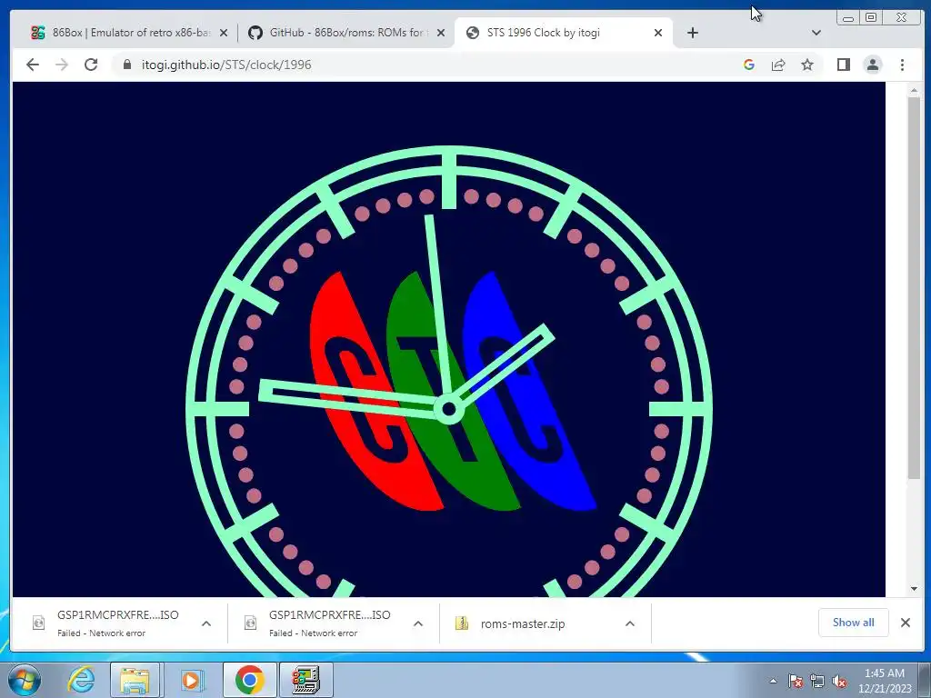The image size is (931, 698).
Task: Open the site lock security info
Action: [127, 65]
